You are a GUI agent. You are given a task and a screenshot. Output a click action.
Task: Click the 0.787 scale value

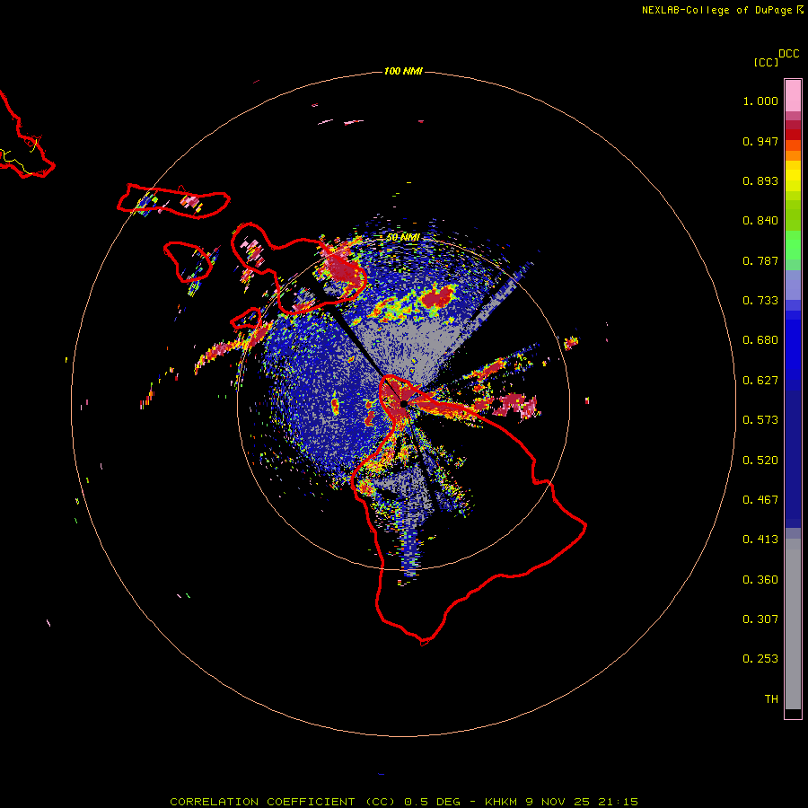(760, 260)
